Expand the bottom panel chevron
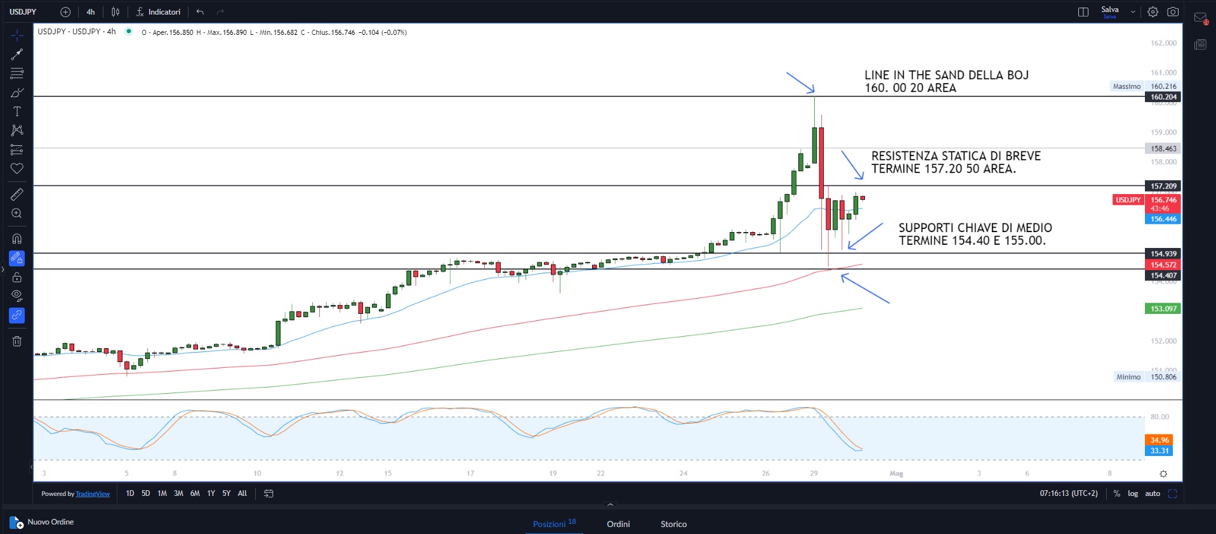This screenshot has height=534, width=1216. click(610, 505)
